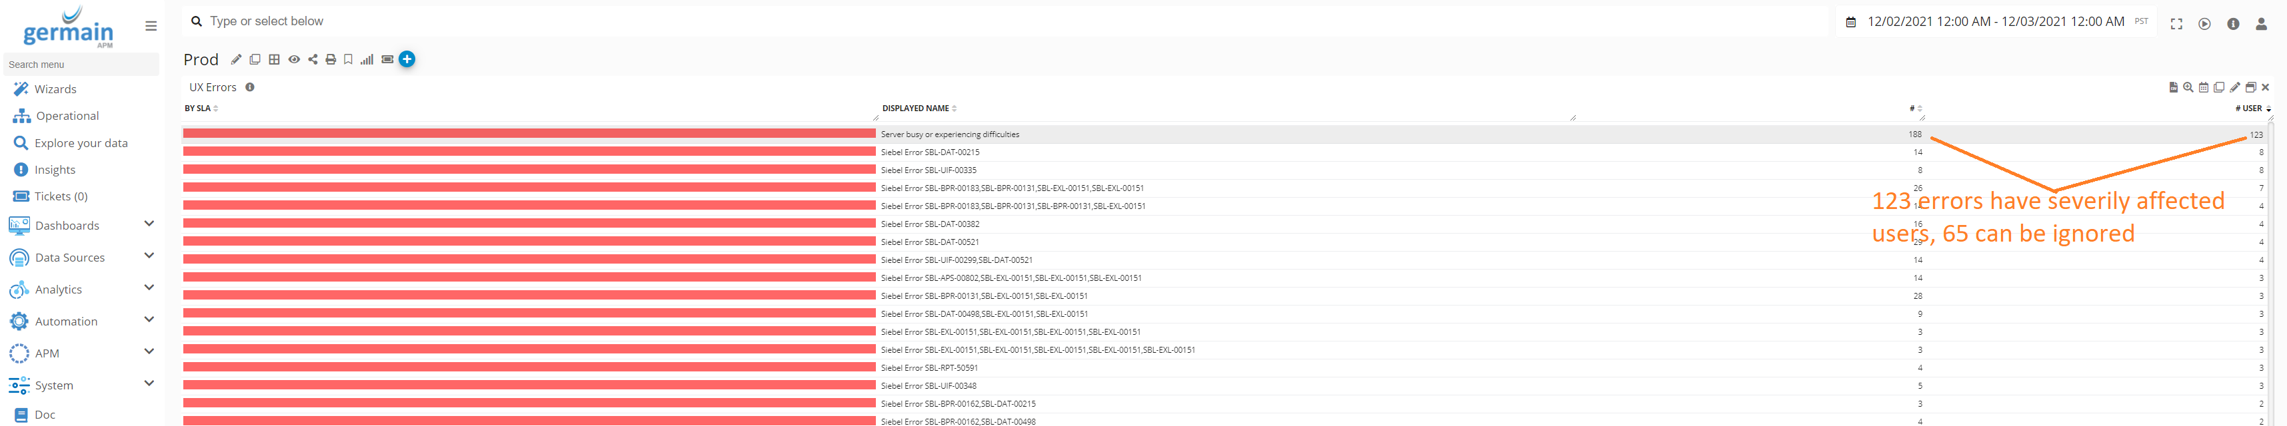Image resolution: width=2287 pixels, height=426 pixels.
Task: Open the date range picker
Action: pyautogui.click(x=1994, y=21)
